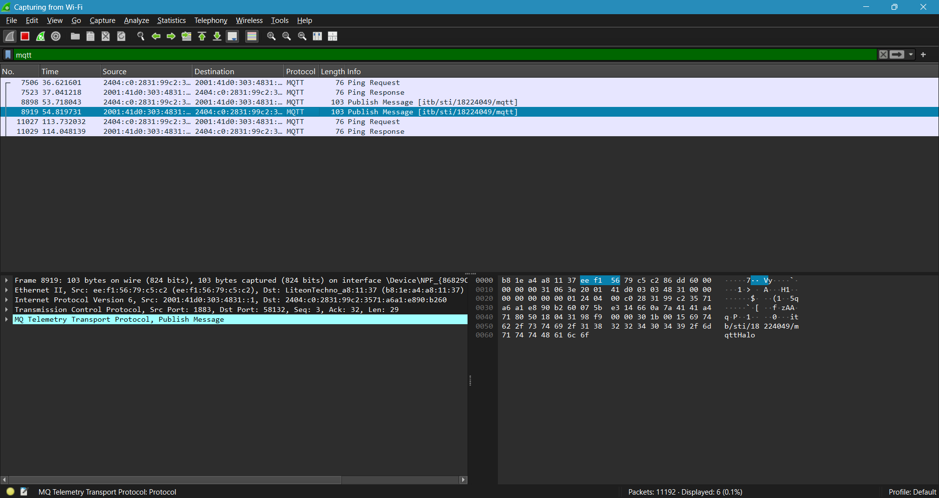Add a display filter button with plus
Image resolution: width=939 pixels, height=498 pixels.
click(x=923, y=55)
